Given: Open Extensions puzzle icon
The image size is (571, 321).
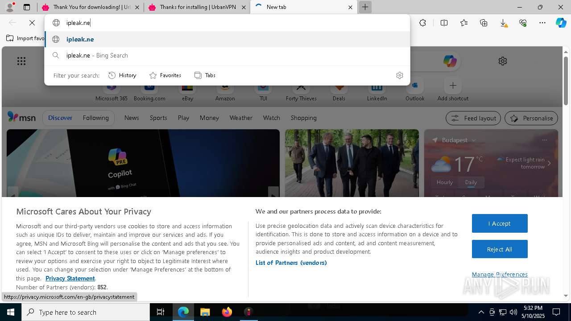Looking at the screenshot, I should (x=422, y=23).
